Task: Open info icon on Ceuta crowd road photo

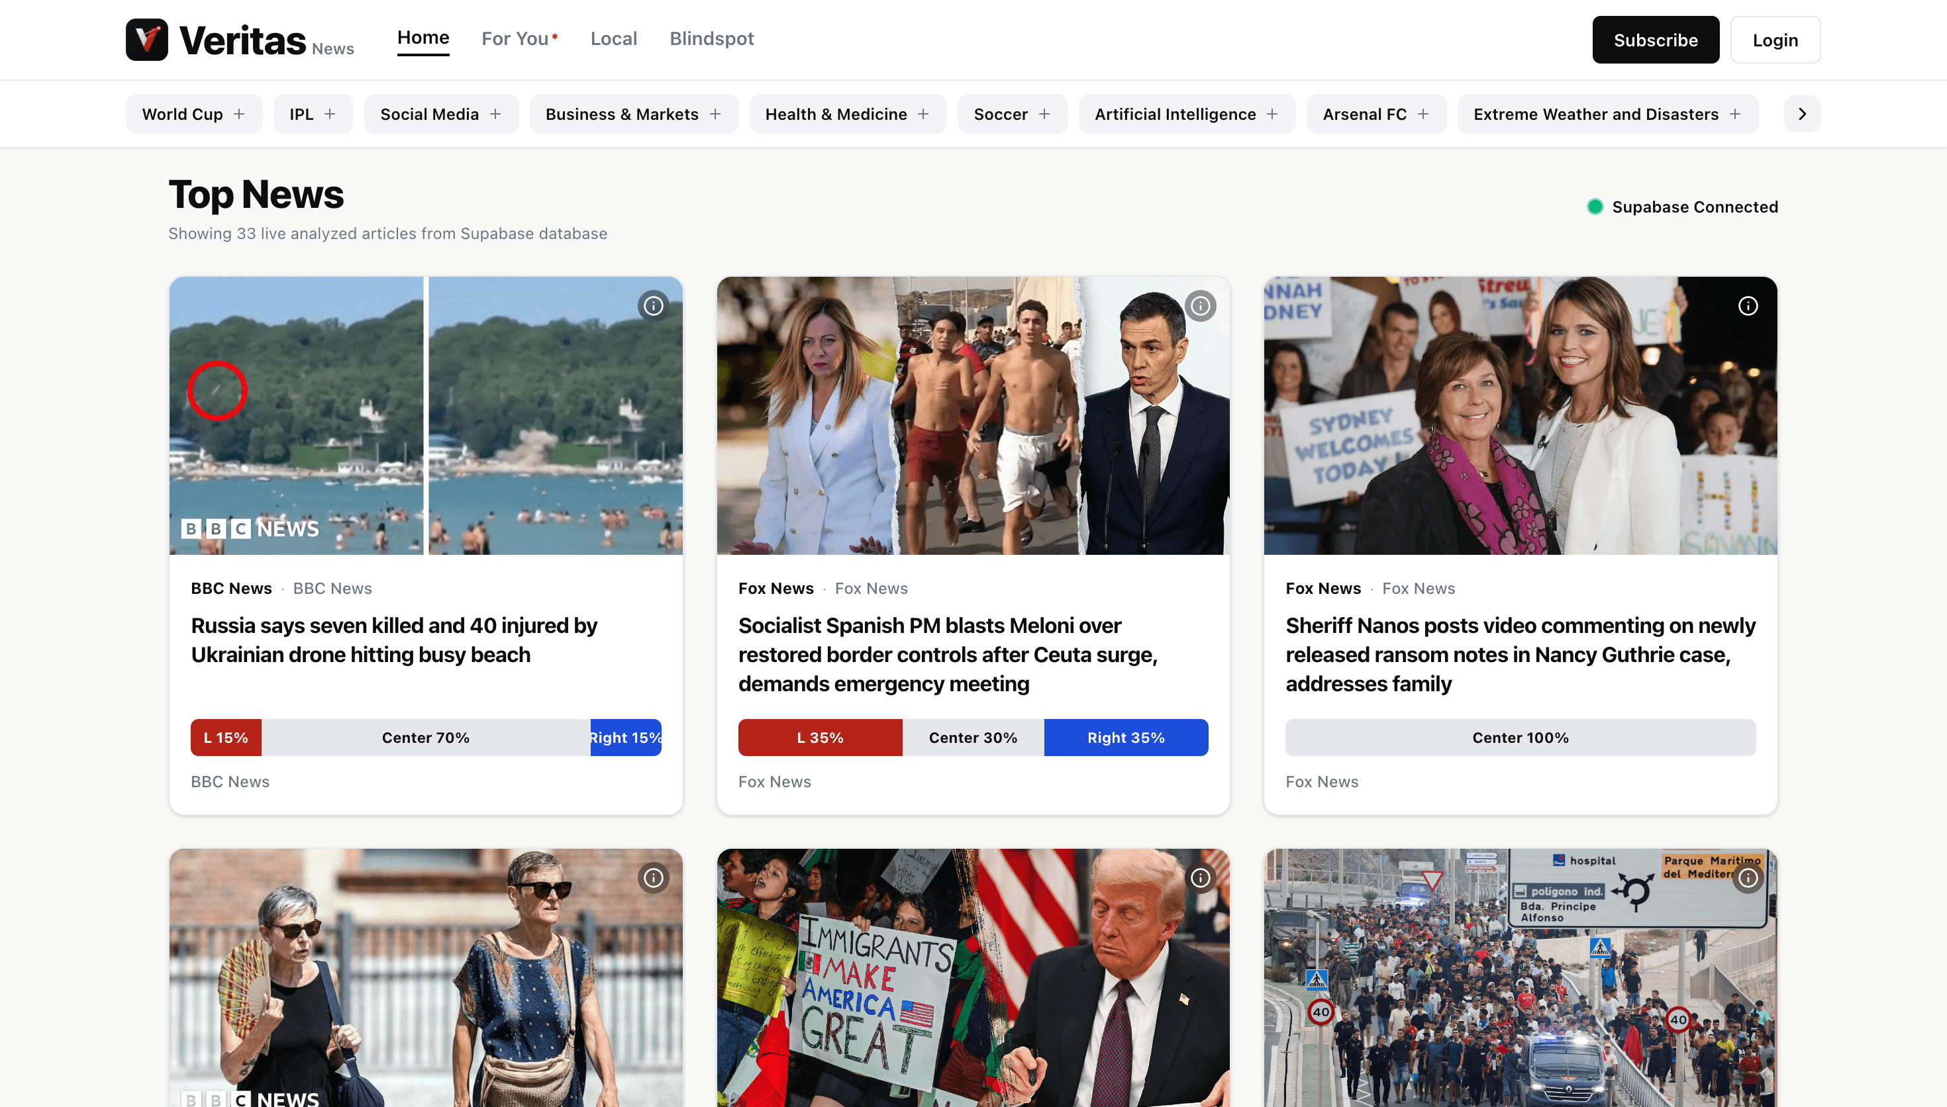Action: coord(1748,878)
